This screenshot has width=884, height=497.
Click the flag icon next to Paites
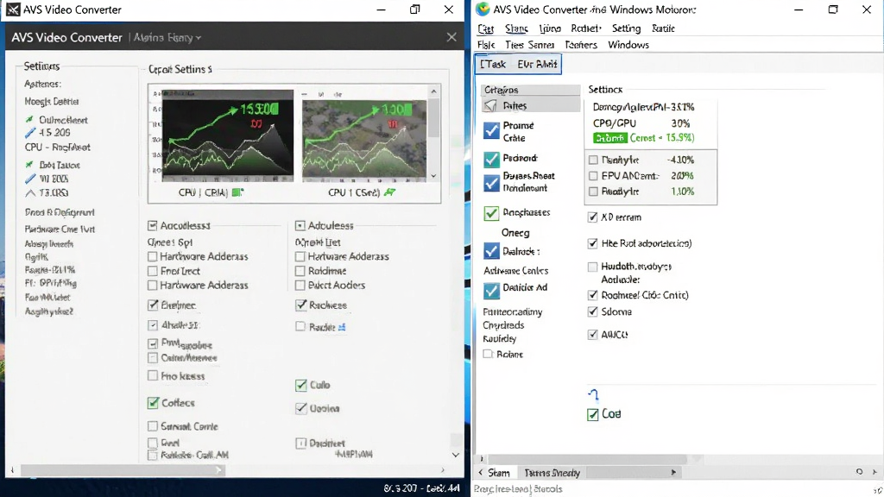(491, 105)
